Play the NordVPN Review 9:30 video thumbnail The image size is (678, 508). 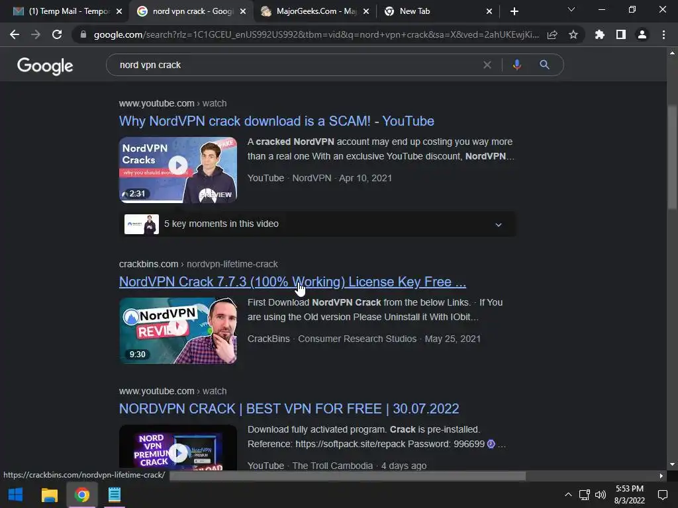click(x=177, y=331)
